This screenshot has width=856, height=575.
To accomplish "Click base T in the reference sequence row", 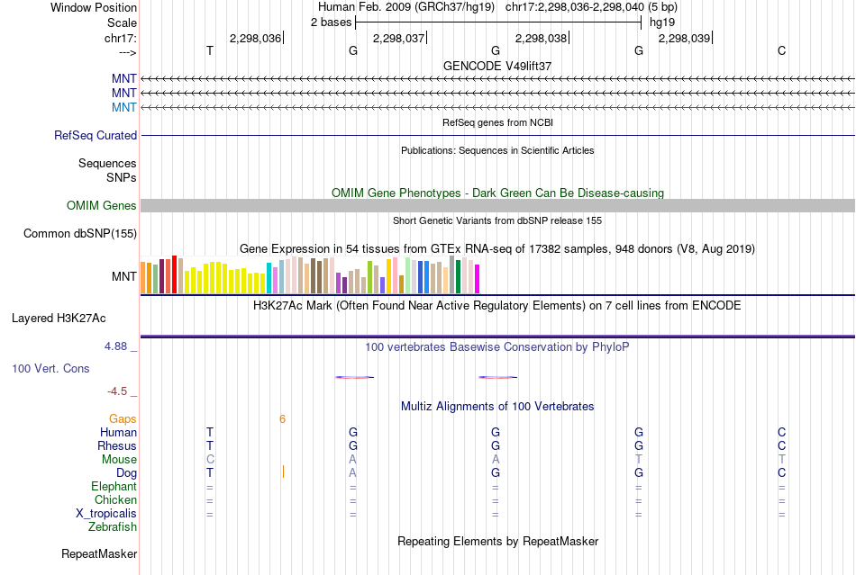I will (x=210, y=50).
